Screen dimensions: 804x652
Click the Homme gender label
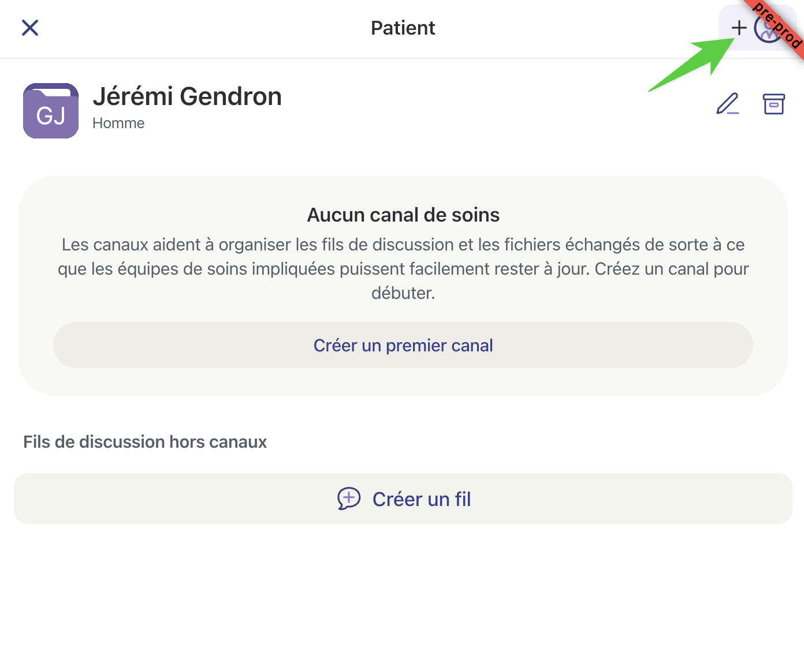(x=118, y=123)
